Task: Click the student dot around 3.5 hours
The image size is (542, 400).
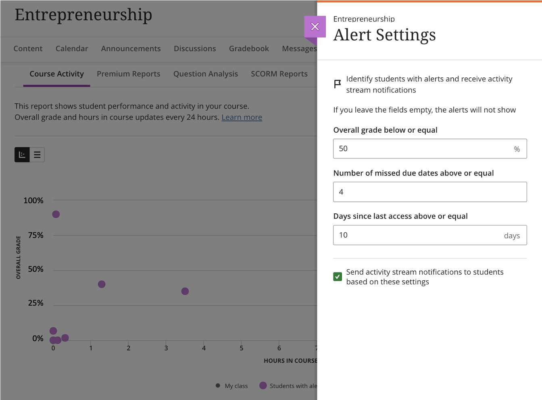Action: click(185, 291)
